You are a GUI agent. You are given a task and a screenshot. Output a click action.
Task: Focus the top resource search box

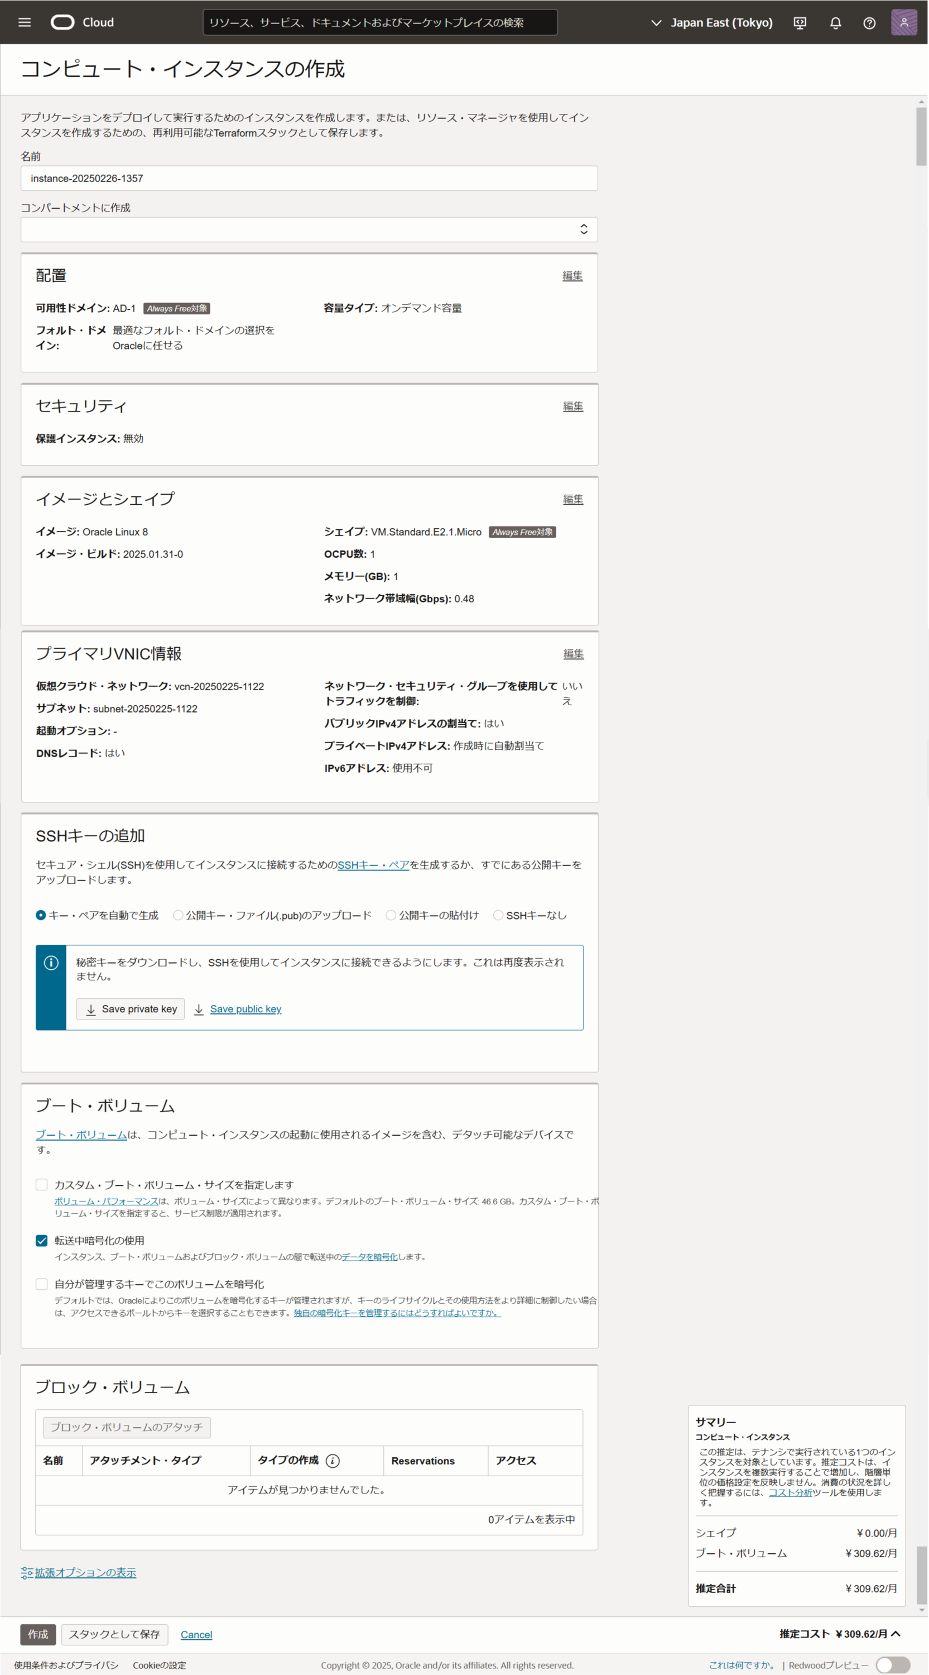[x=380, y=22]
